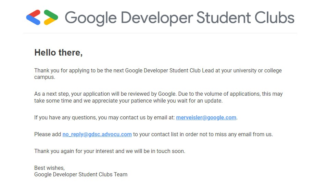330x188 pixels.
Task: Click the Google Developer Student Clubs title
Action: tap(179, 18)
